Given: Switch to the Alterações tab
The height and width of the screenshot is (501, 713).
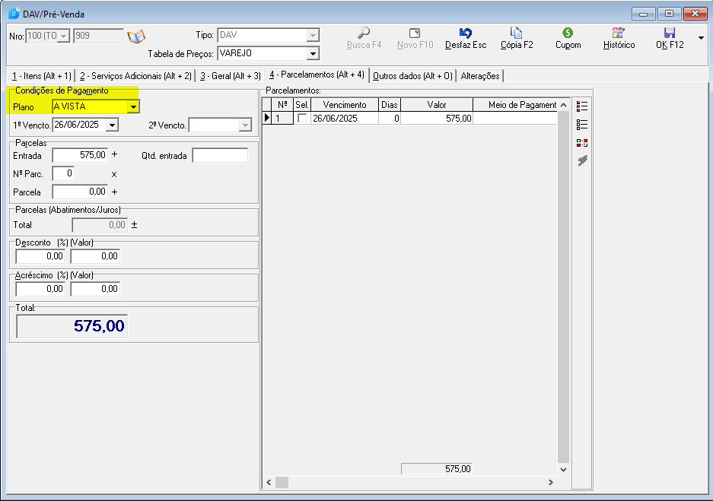Looking at the screenshot, I should pyautogui.click(x=480, y=76).
